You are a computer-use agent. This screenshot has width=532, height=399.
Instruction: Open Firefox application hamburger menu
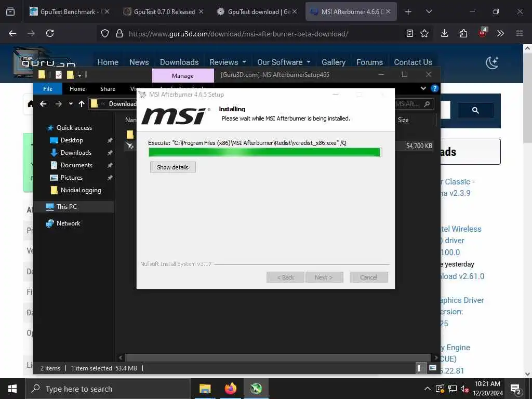pyautogui.click(x=520, y=33)
